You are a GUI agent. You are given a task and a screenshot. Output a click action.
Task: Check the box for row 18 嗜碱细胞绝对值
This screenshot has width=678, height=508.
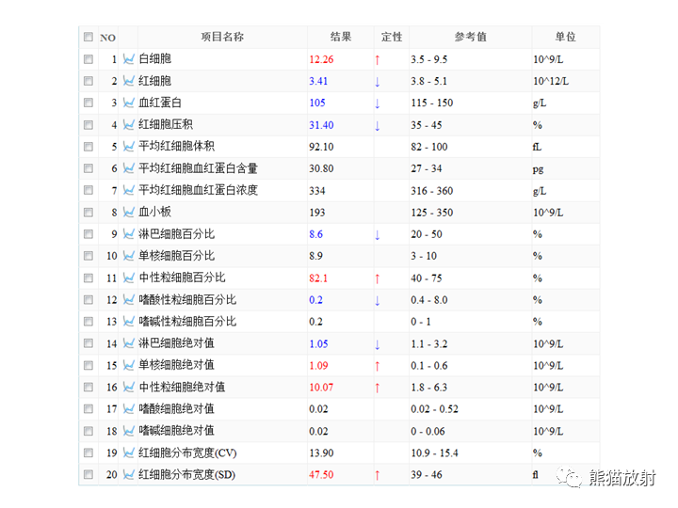coord(89,431)
